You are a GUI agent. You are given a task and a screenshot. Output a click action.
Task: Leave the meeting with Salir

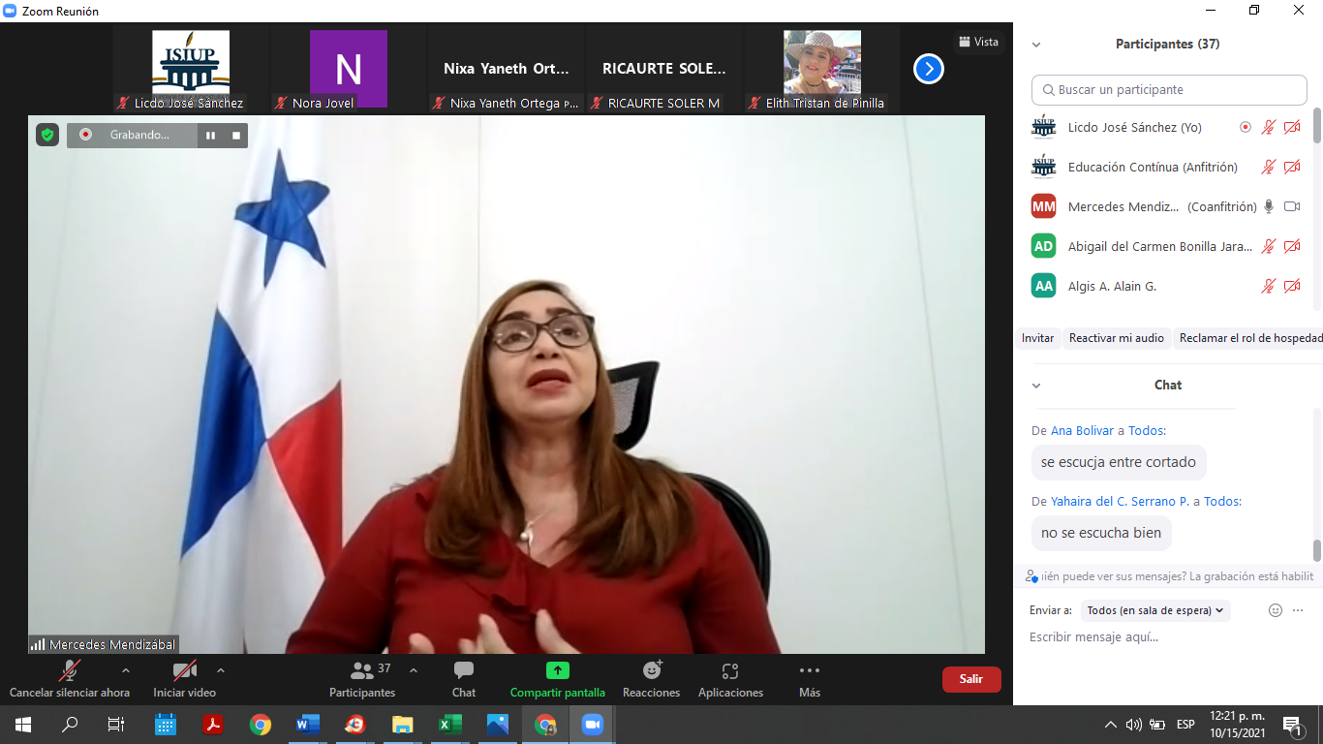pos(971,679)
